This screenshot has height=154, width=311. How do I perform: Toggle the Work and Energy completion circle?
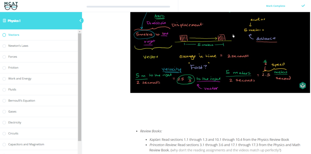pyautogui.click(x=4, y=79)
